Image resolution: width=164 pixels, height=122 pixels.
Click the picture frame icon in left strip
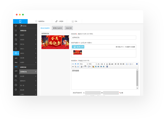point(16,44)
